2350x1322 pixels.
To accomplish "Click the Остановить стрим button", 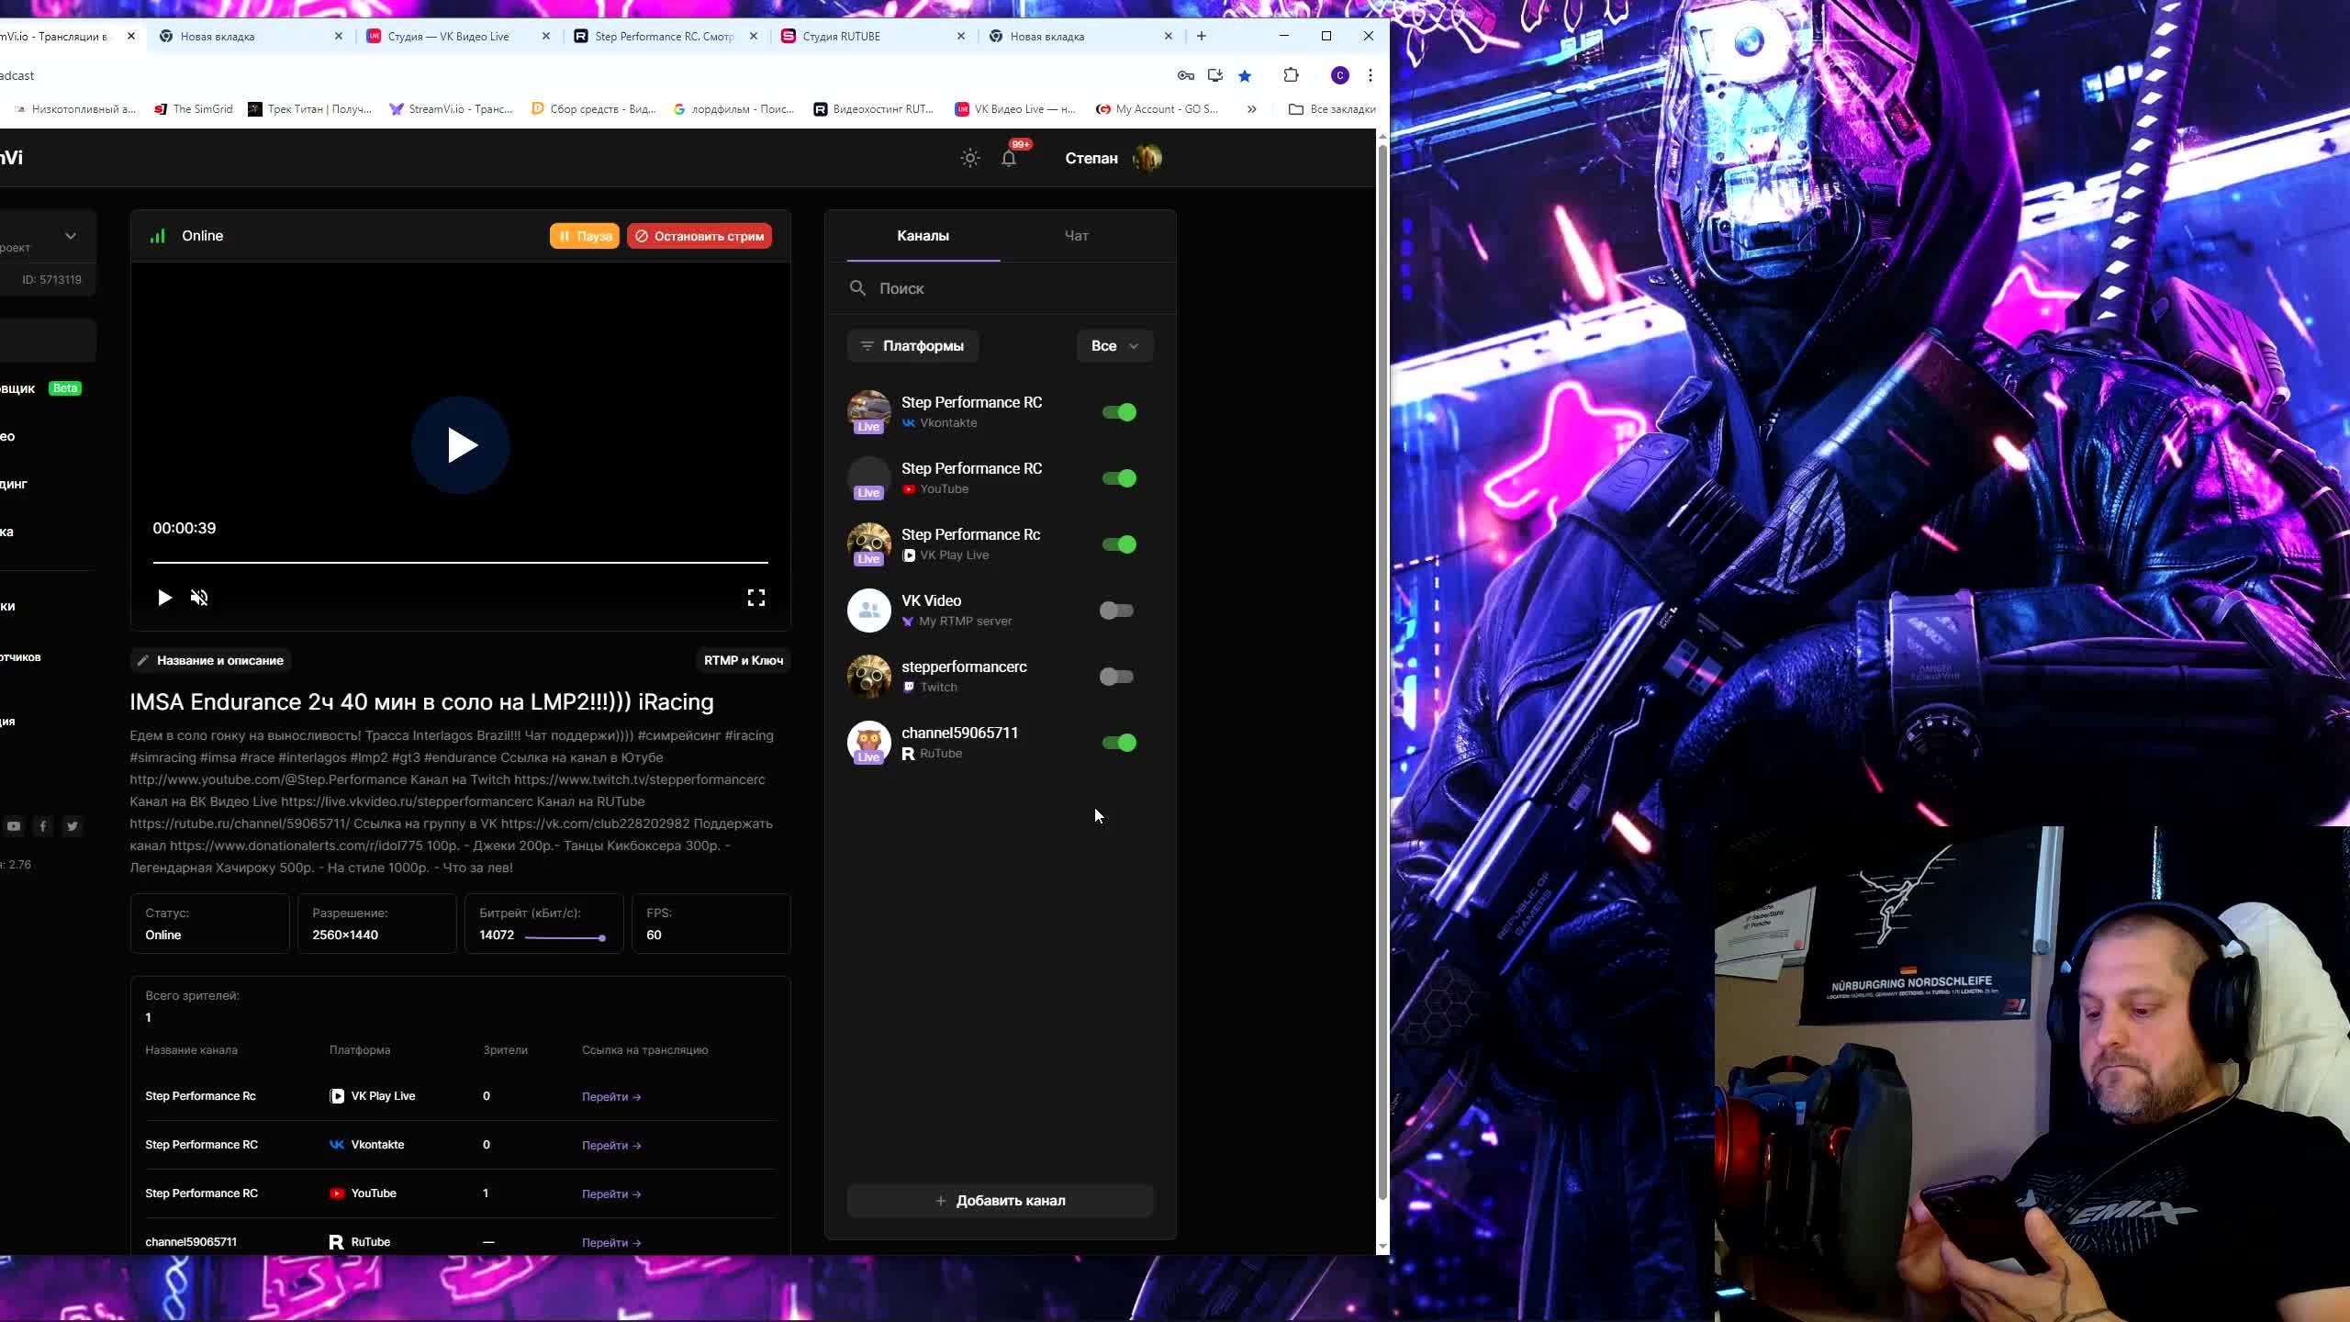I will coord(699,236).
